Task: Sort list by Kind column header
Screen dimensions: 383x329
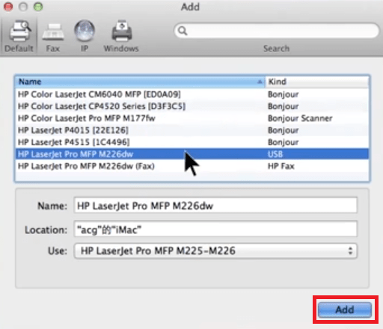Action: [x=317, y=82]
